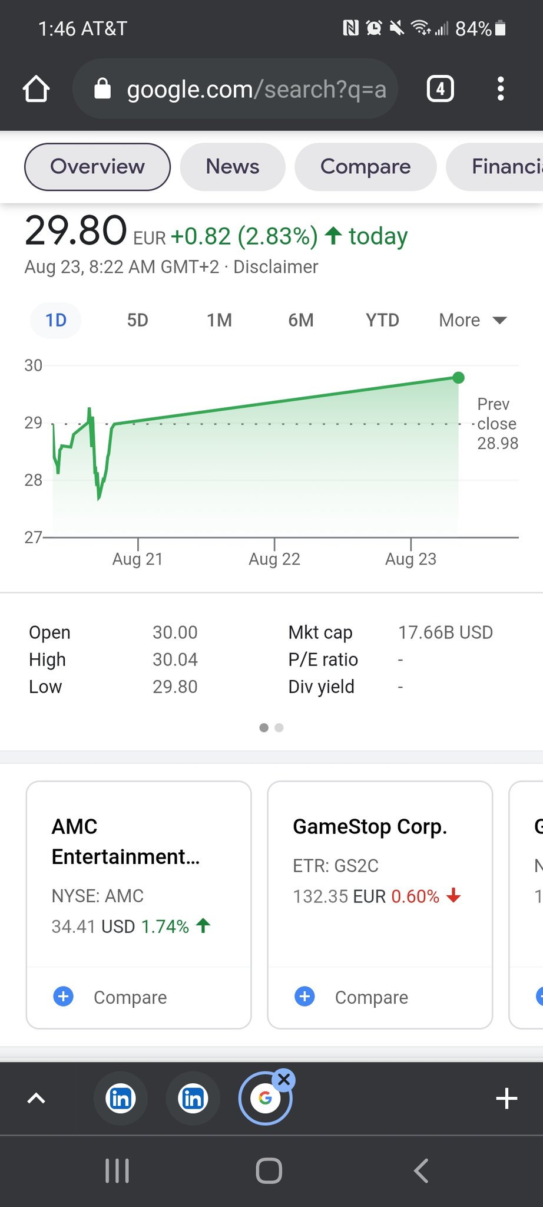Tap the green endpoint on price chart
Screen dimensions: 543x1207
coord(458,378)
